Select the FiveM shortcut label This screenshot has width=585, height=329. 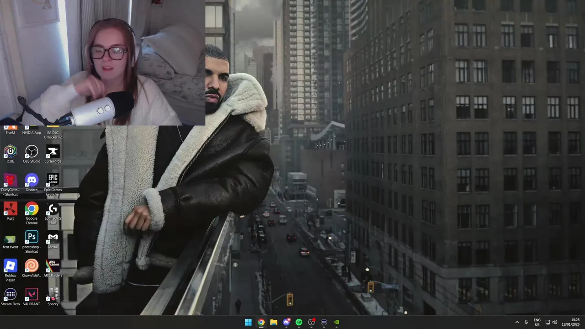click(10, 133)
